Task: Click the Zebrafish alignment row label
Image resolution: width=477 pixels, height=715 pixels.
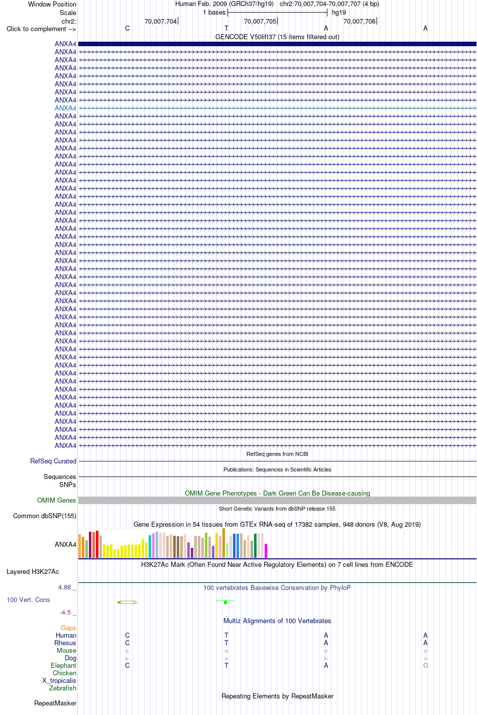Action: pos(63,688)
